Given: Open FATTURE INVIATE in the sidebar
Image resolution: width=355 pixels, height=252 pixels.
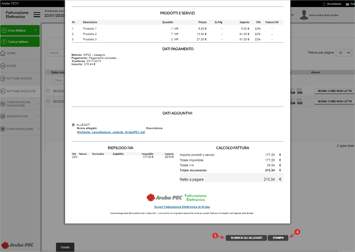Looking at the screenshot, I should tap(20, 78).
